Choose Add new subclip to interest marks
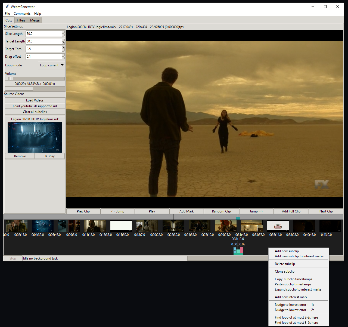 coord(299,256)
